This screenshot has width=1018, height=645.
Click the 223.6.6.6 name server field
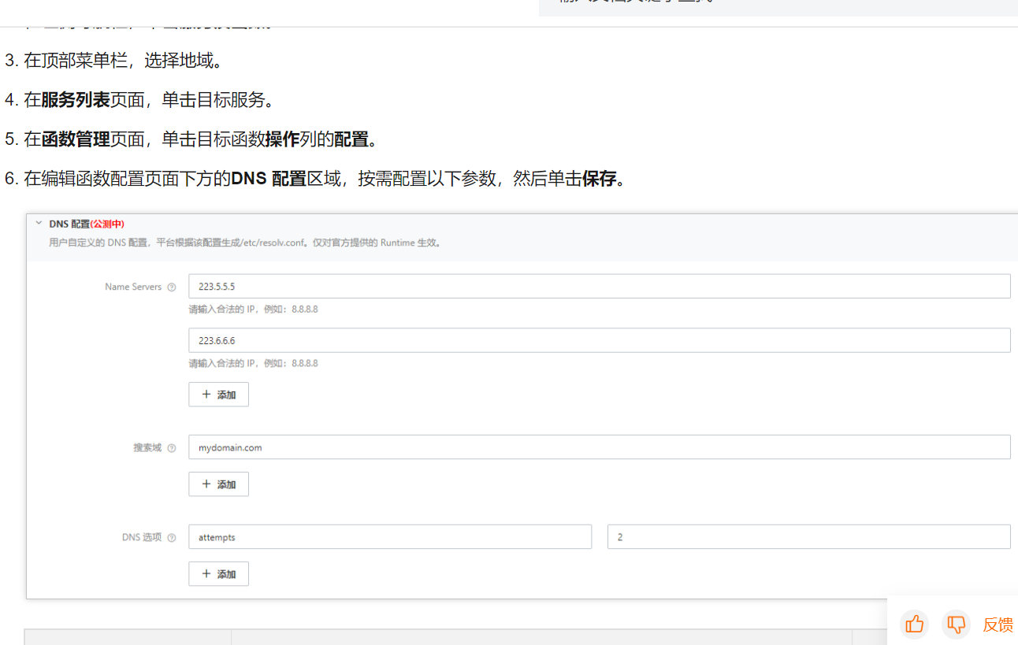tap(600, 340)
